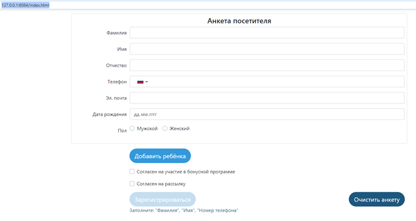Click the Зарегистрироваться button
The width and height of the screenshot is (416, 221).
[x=162, y=199]
